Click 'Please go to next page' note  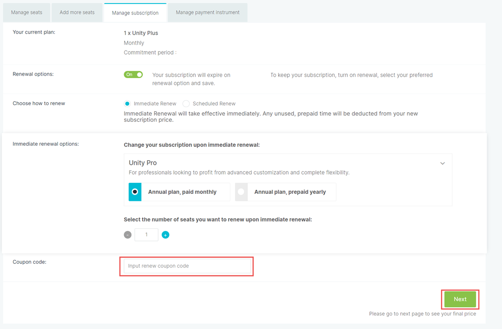click(x=423, y=313)
